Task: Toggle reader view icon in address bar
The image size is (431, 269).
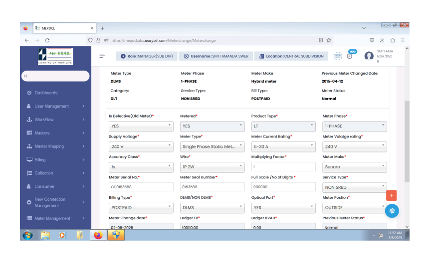Action: click(x=321, y=40)
